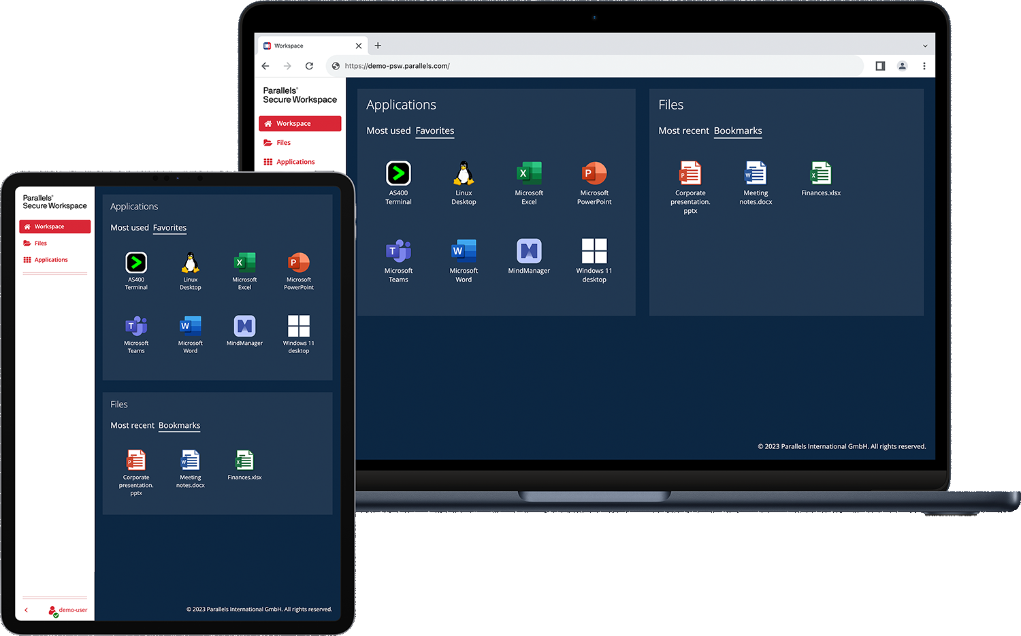Image resolution: width=1021 pixels, height=636 pixels.
Task: Select Workspace in tablet sidebar
Action: (55, 227)
